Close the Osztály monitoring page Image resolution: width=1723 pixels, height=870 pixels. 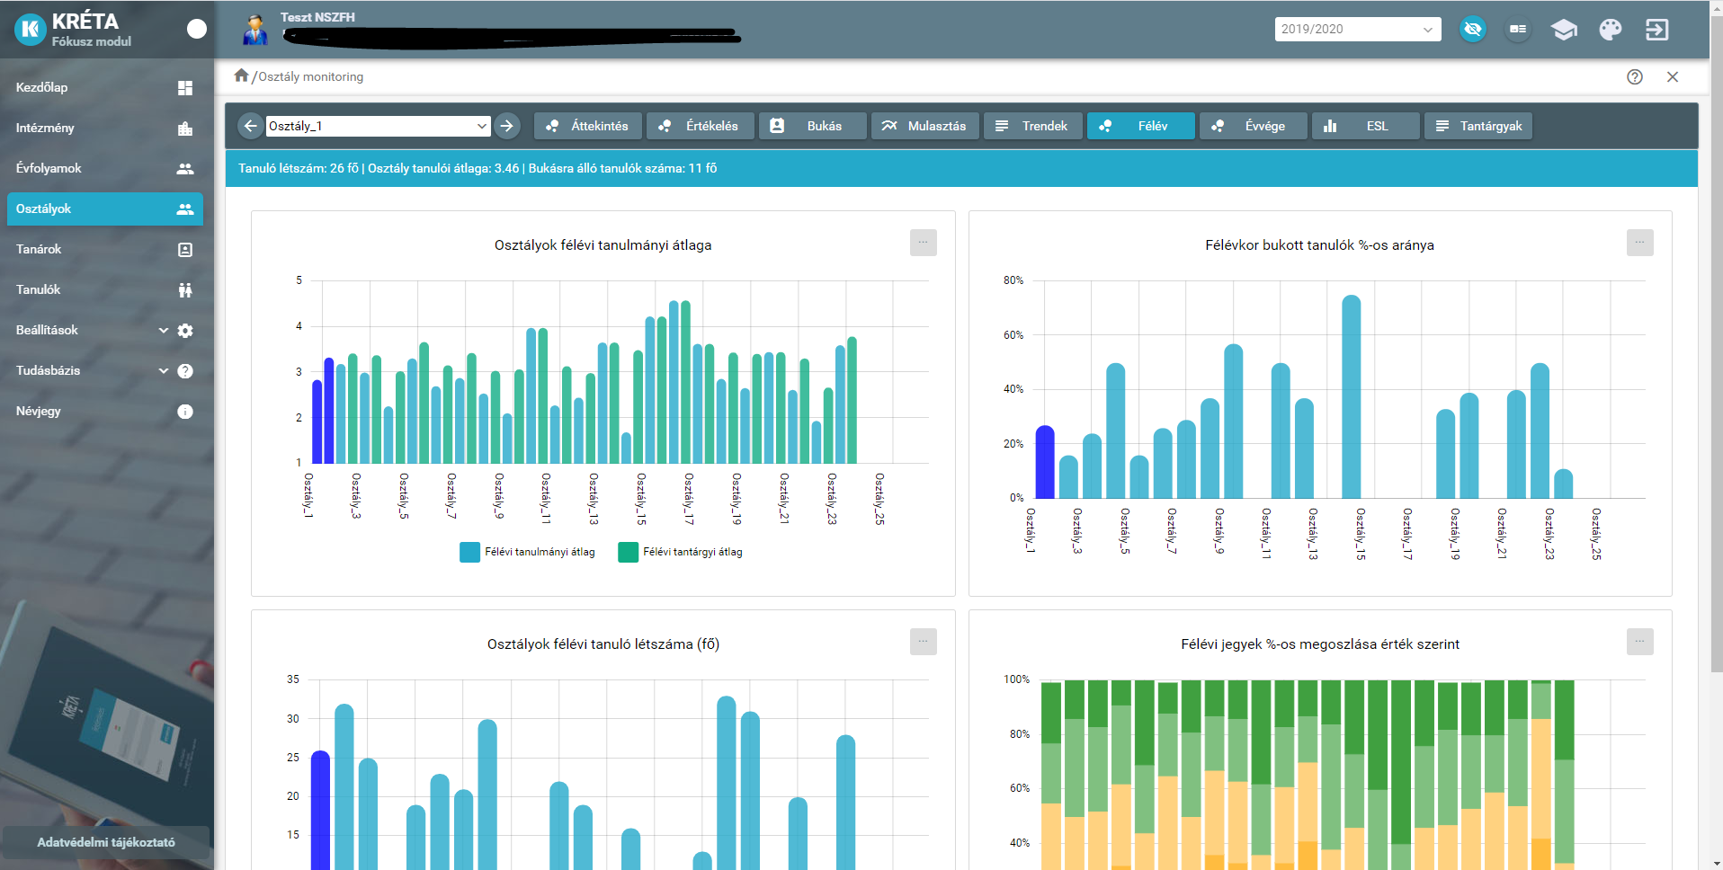click(1673, 77)
